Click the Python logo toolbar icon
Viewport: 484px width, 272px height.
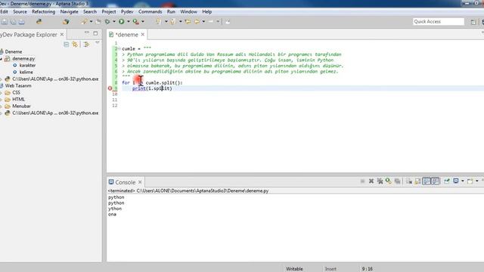(x=39, y=22)
